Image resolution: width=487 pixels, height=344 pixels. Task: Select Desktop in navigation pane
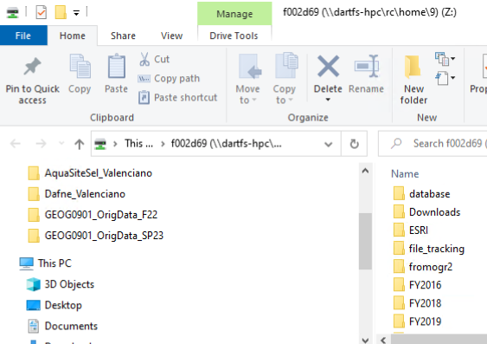pos(54,305)
